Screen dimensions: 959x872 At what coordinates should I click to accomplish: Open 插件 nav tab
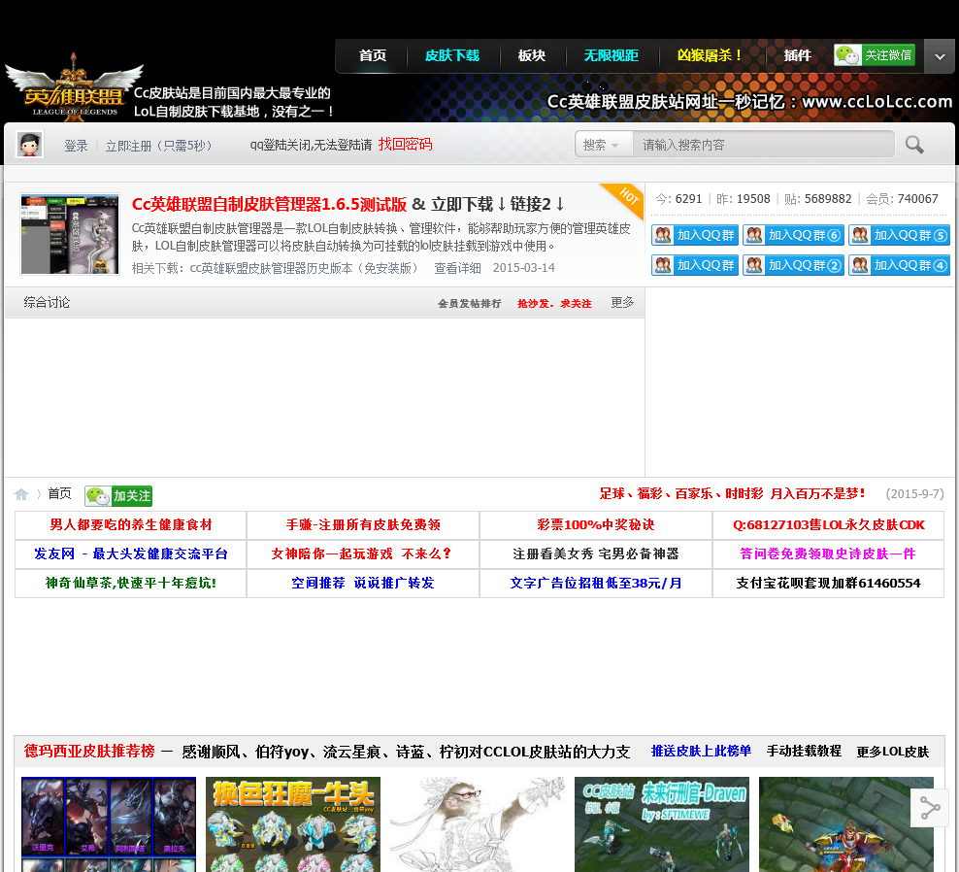798,55
